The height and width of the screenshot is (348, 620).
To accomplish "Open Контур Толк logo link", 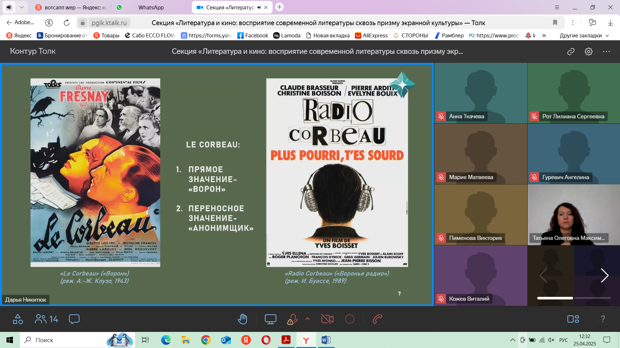I will (33, 51).
